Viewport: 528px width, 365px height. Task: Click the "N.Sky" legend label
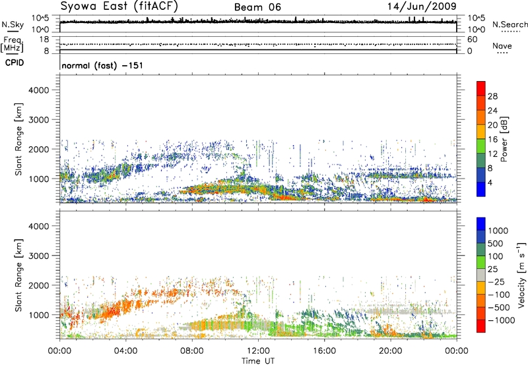pos(13,24)
